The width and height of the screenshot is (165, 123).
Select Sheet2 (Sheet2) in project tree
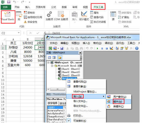71,72
